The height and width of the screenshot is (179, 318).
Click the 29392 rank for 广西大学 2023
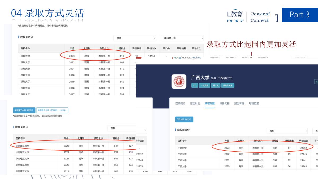(303, 148)
